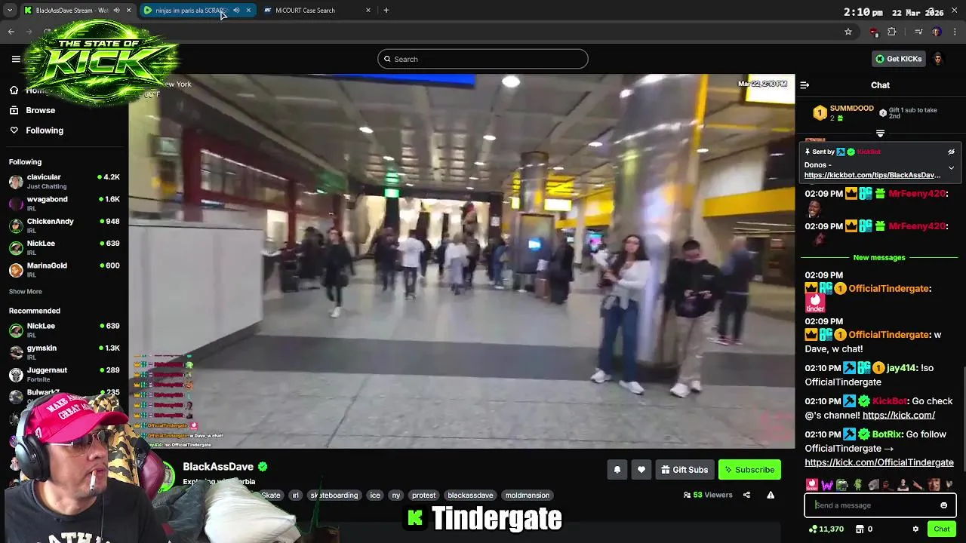Go back with browser back arrow

coord(11,32)
